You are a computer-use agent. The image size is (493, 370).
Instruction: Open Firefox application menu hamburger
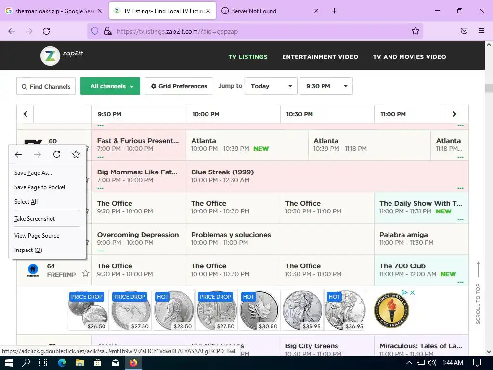click(x=481, y=31)
